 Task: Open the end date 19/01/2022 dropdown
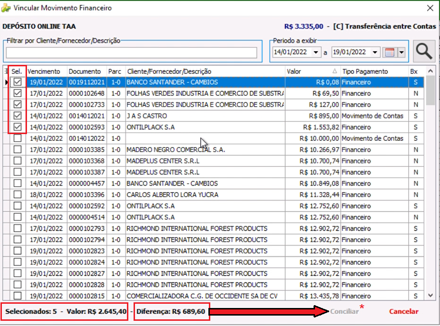(x=375, y=52)
